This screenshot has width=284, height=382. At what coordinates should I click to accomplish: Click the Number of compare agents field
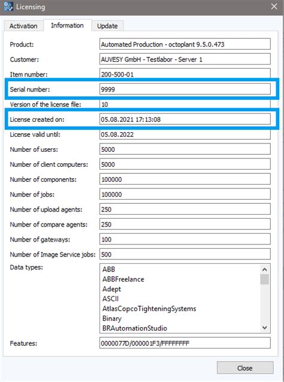tap(185, 224)
